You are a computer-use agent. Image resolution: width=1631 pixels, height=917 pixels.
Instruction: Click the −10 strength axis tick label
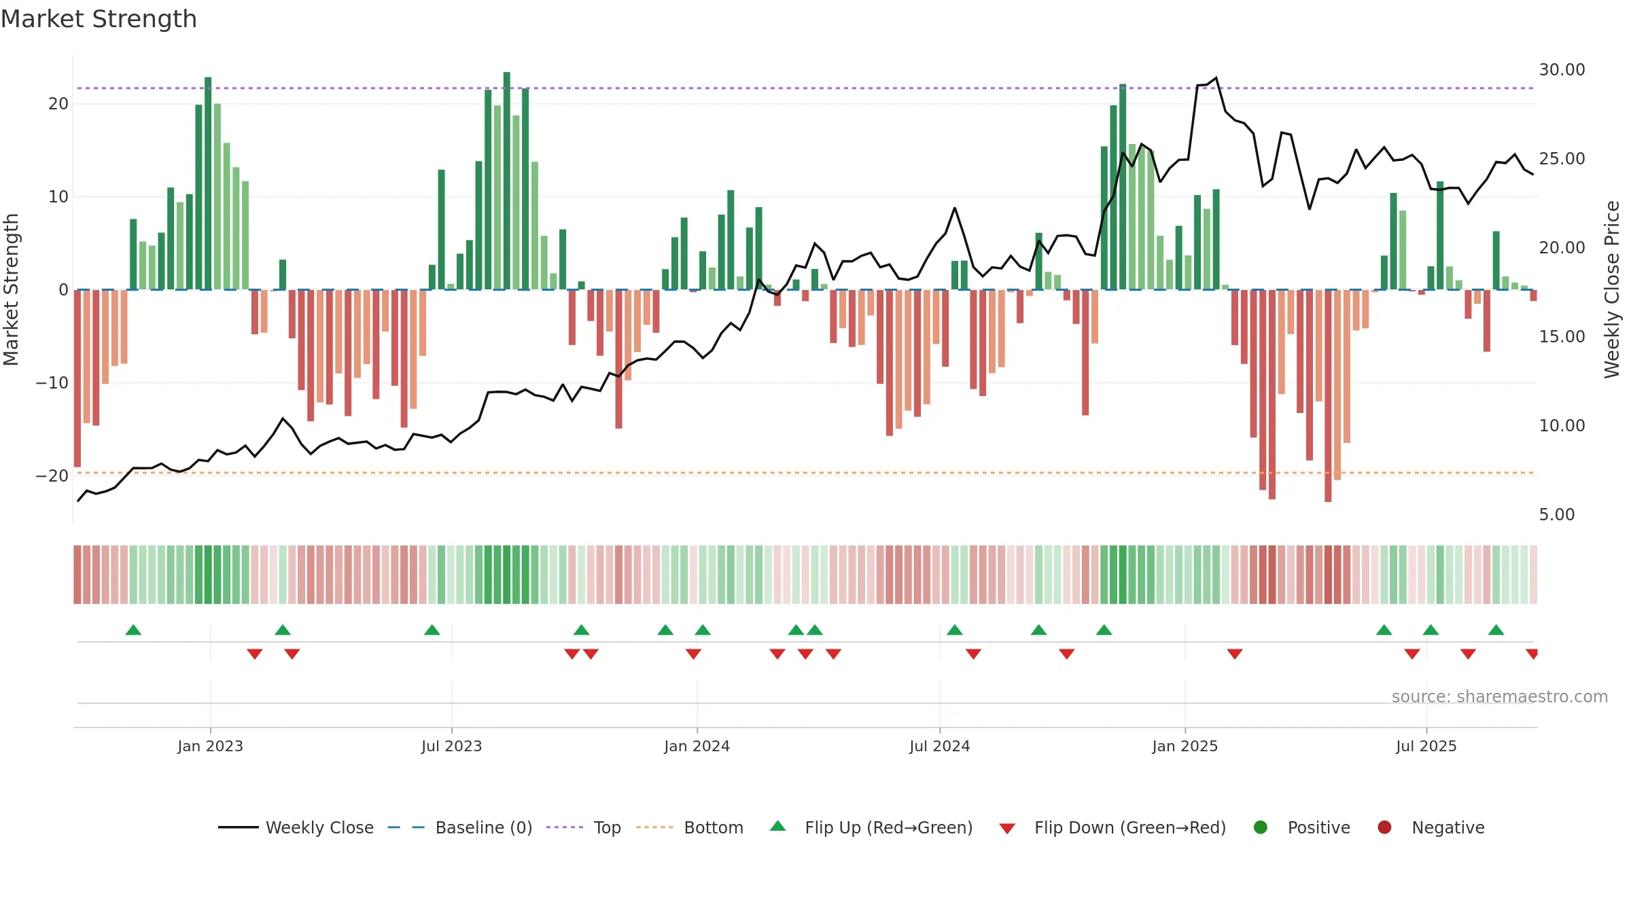52,383
